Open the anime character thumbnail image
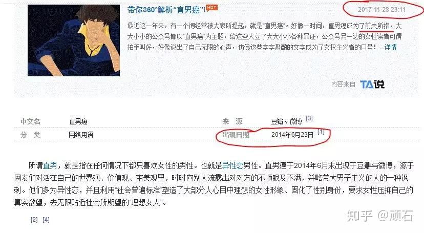 (x=74, y=40)
